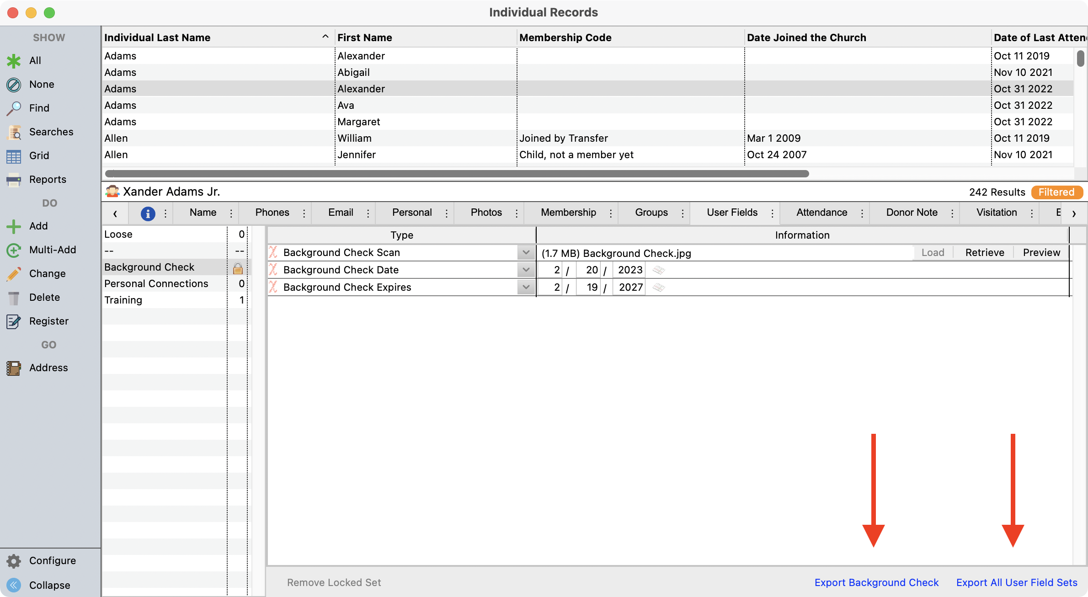This screenshot has width=1088, height=597.
Task: Click the Background Check lock icon
Action: (x=238, y=268)
